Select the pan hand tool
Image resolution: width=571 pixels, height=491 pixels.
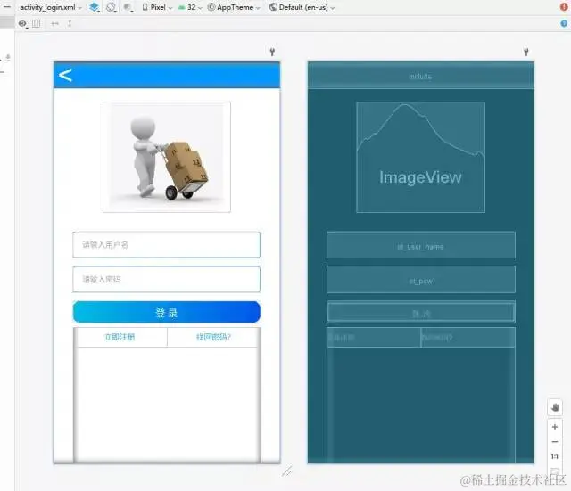(555, 407)
